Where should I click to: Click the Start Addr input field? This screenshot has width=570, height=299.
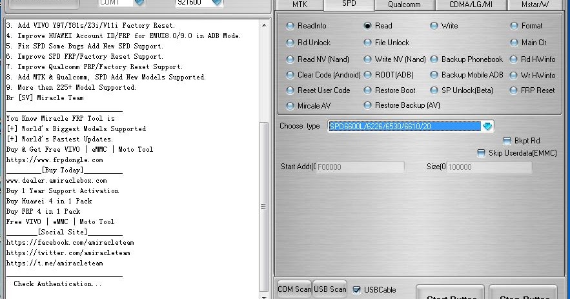pos(360,167)
